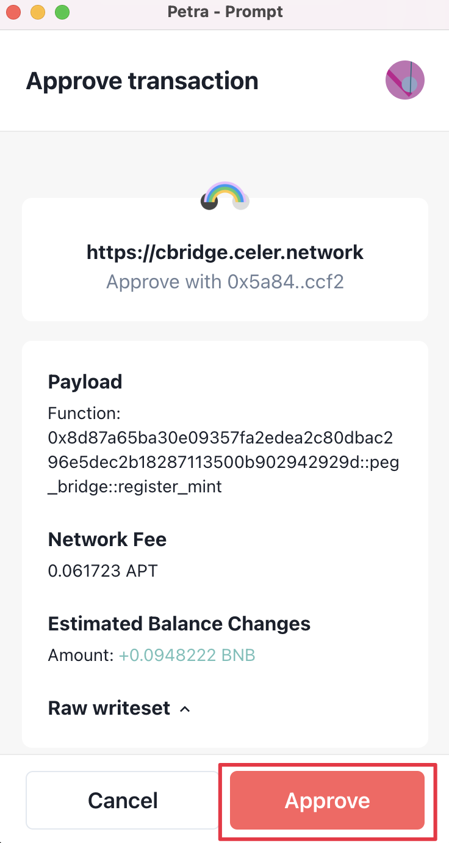This screenshot has height=843, width=449.
Task: Click the Payload heading
Action: point(85,382)
